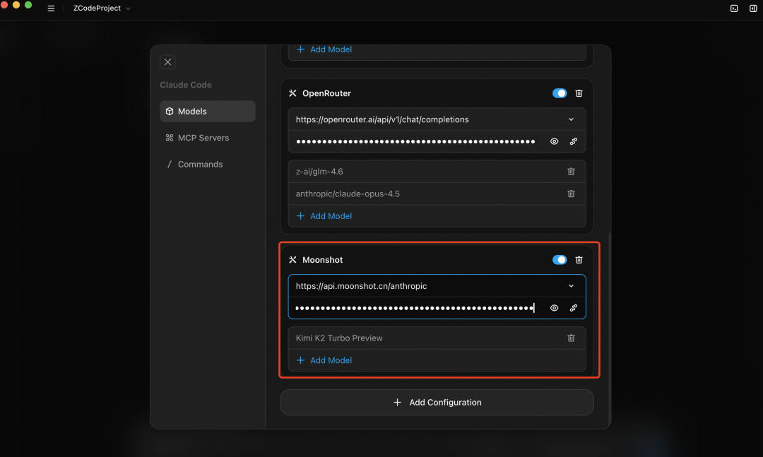Click the settings dialog scrollbar

pyautogui.click(x=609, y=328)
